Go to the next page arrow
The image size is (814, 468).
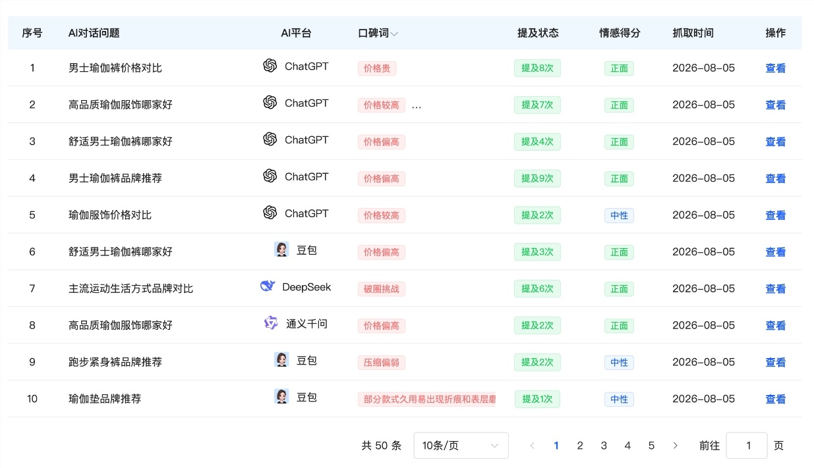click(675, 446)
